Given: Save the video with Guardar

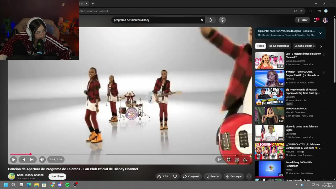Looking at the screenshot, I should coord(212,176).
